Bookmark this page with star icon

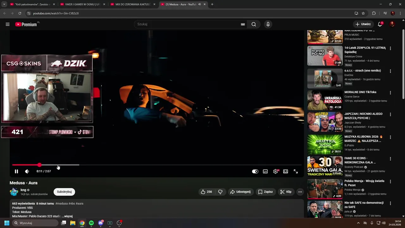coord(363,13)
